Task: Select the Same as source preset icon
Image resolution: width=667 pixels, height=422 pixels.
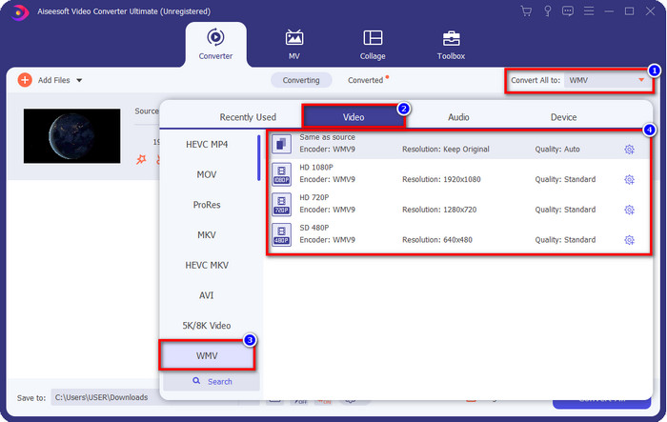Action: point(281,144)
